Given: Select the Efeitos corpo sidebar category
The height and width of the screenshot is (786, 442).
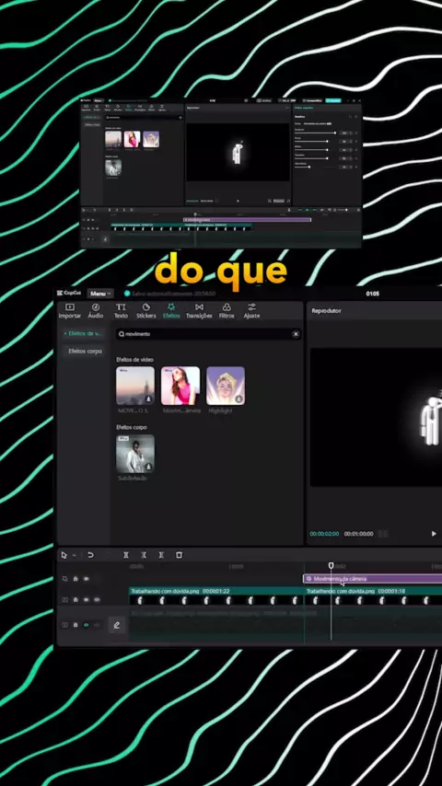Looking at the screenshot, I should point(85,352).
